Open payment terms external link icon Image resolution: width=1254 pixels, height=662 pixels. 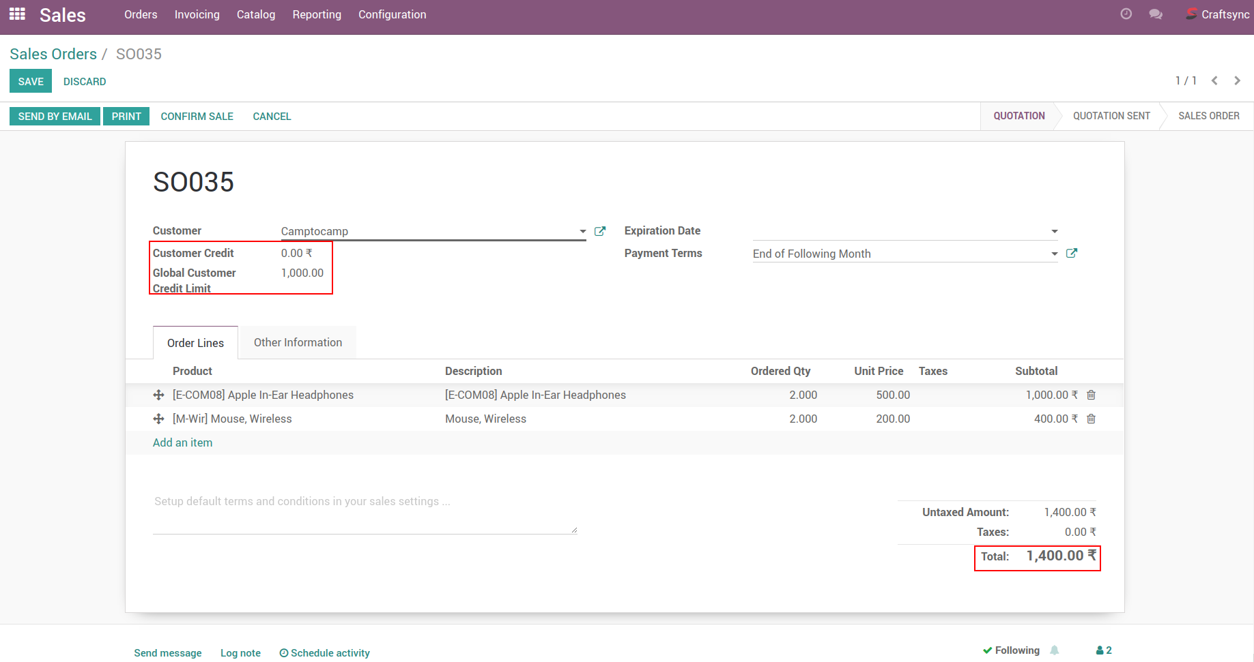click(x=1072, y=254)
